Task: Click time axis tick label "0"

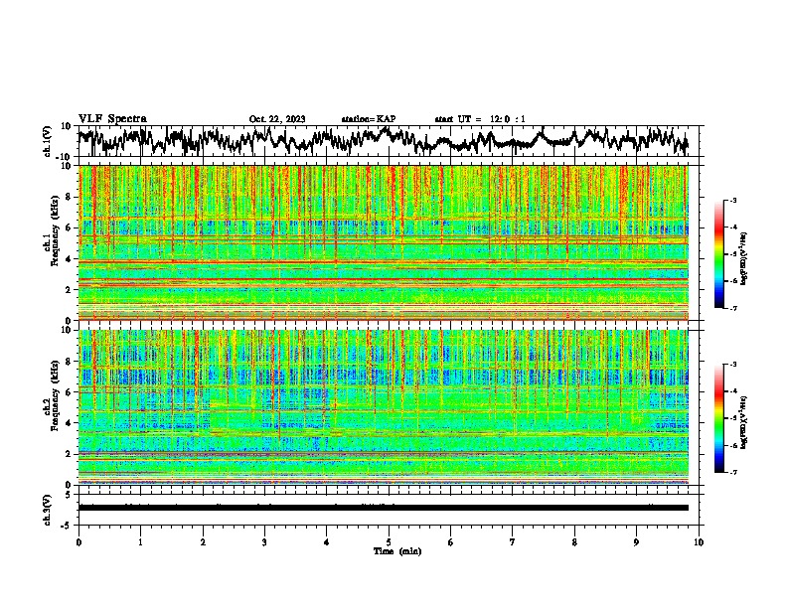Action: [x=79, y=542]
